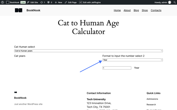Click the Edit Site brush icon
177x110 pixels.
click(x=28, y=2)
